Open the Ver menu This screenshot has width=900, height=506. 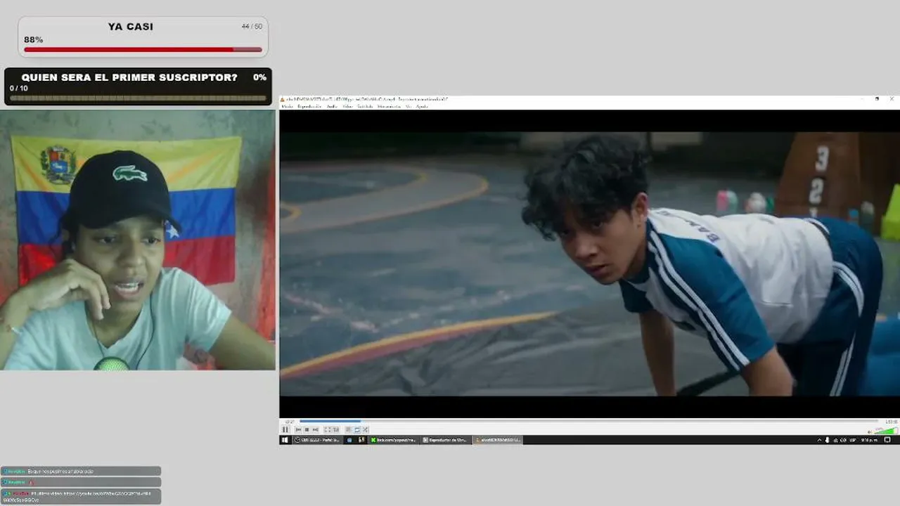click(x=408, y=106)
